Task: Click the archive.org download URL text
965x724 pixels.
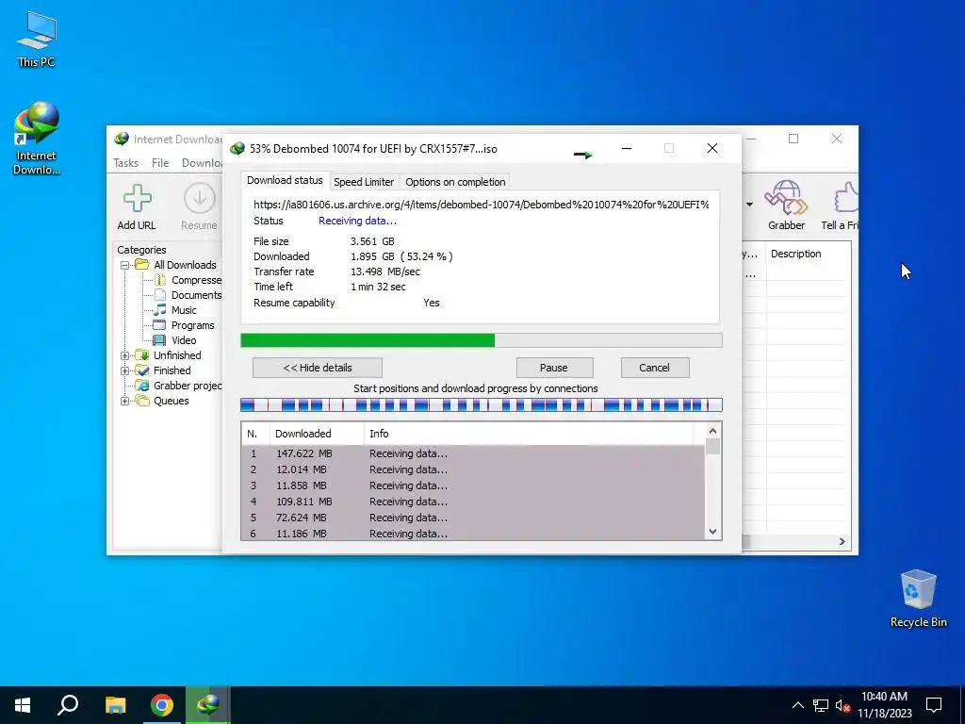Action: pos(482,205)
